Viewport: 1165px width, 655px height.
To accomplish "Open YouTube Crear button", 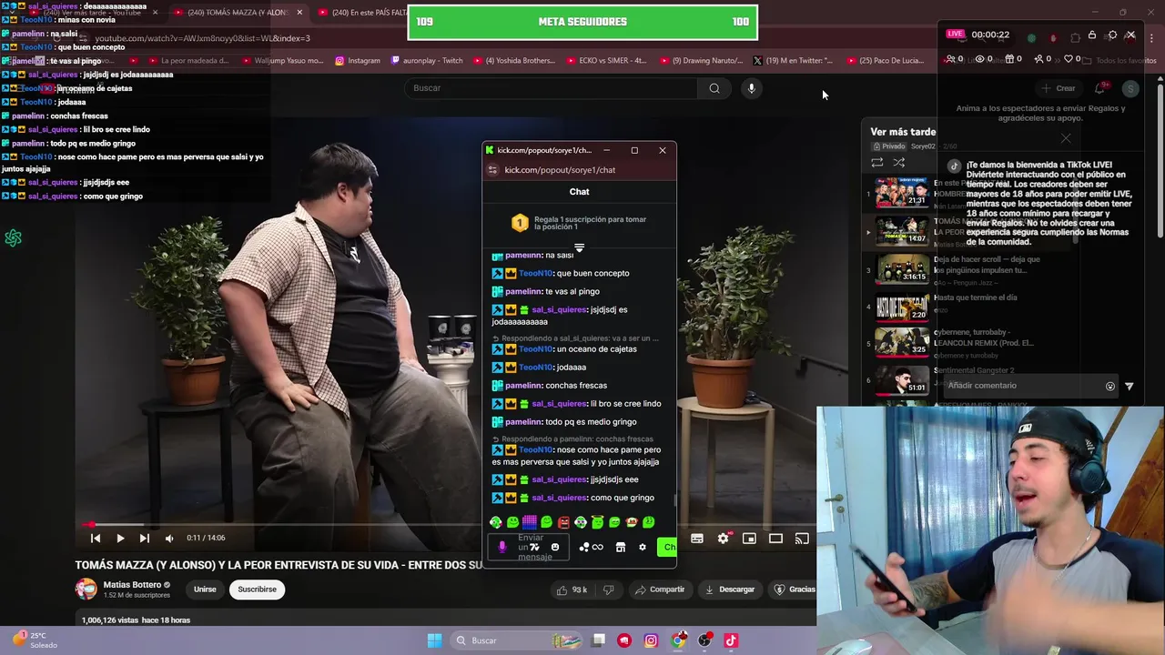I will [1059, 88].
